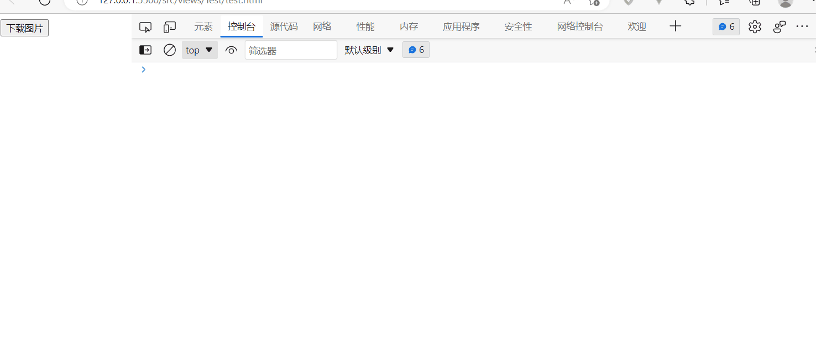Click the 下载图片 button
This screenshot has height=354, width=816.
[24, 28]
